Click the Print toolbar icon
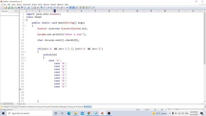Screen dimensions: 206x116 [19, 8]
